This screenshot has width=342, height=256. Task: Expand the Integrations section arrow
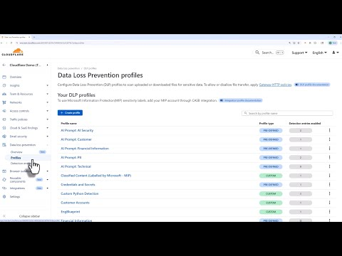pyautogui.click(x=47, y=188)
